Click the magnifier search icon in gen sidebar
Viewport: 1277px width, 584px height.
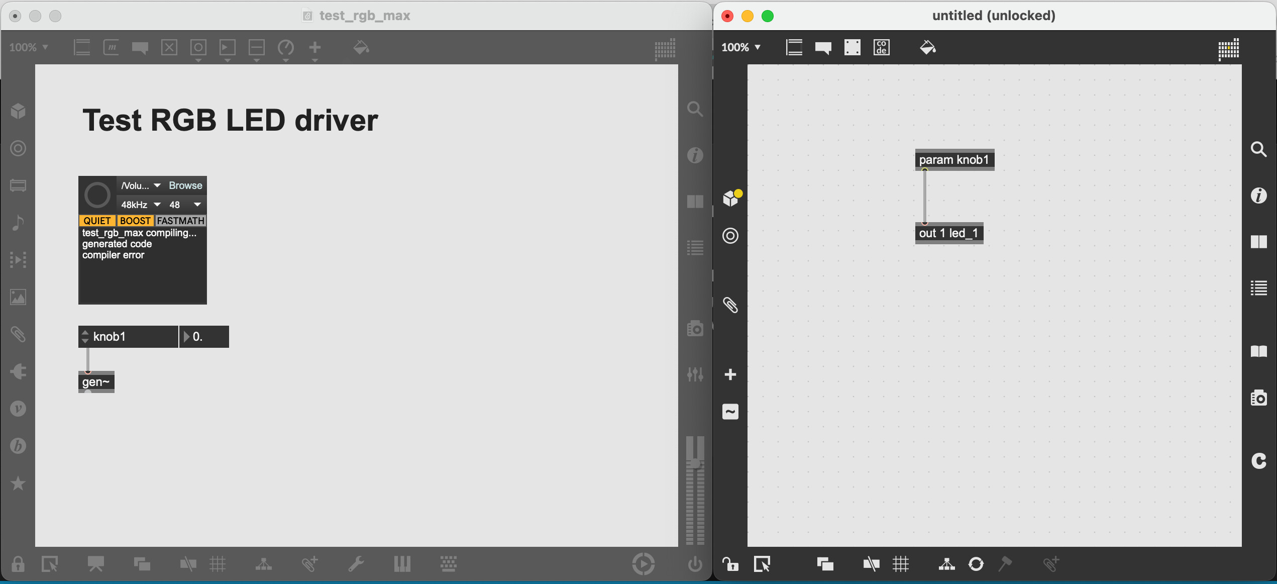point(1258,149)
